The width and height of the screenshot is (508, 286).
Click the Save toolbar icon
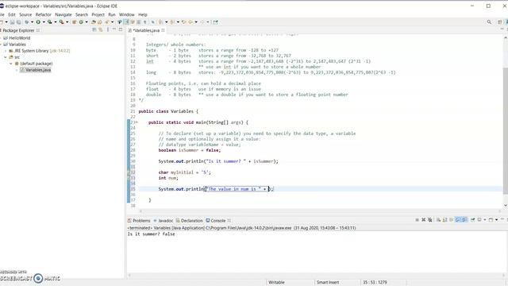click(13, 22)
